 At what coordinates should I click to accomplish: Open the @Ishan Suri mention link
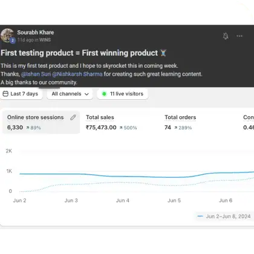(36, 74)
